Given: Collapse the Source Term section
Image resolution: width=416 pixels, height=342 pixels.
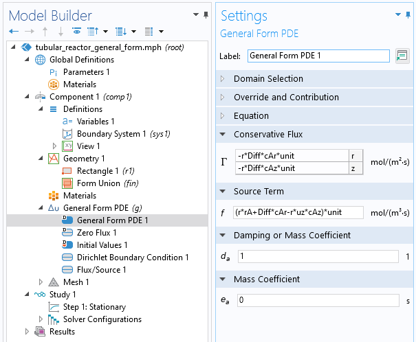Looking at the screenshot, I should [x=223, y=192].
